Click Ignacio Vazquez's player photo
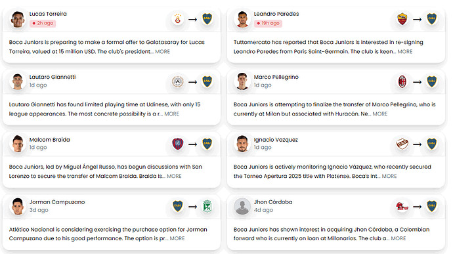The image size is (453, 254). coord(242,144)
